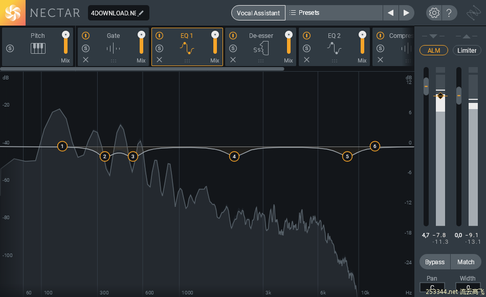Click the EQ 1 module drag handle dots
This screenshot has height=297, width=486.
click(x=187, y=61)
